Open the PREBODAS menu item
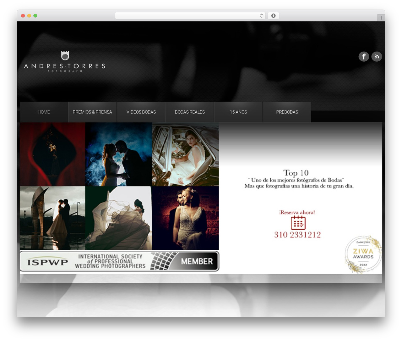The height and width of the screenshot is (341, 402). point(287,112)
